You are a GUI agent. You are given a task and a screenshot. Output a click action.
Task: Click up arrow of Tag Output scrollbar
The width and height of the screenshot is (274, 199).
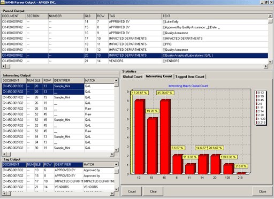116,164
